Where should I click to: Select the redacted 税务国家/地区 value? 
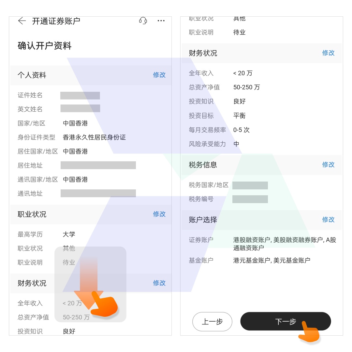pos(250,185)
